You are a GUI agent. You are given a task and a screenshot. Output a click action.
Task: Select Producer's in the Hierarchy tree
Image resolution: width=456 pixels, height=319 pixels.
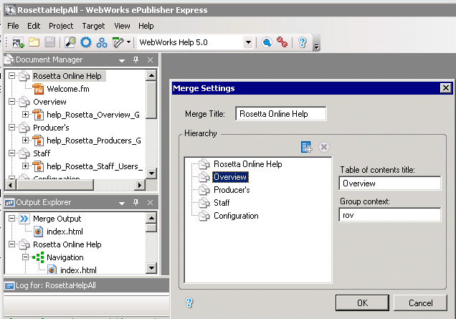[231, 190]
